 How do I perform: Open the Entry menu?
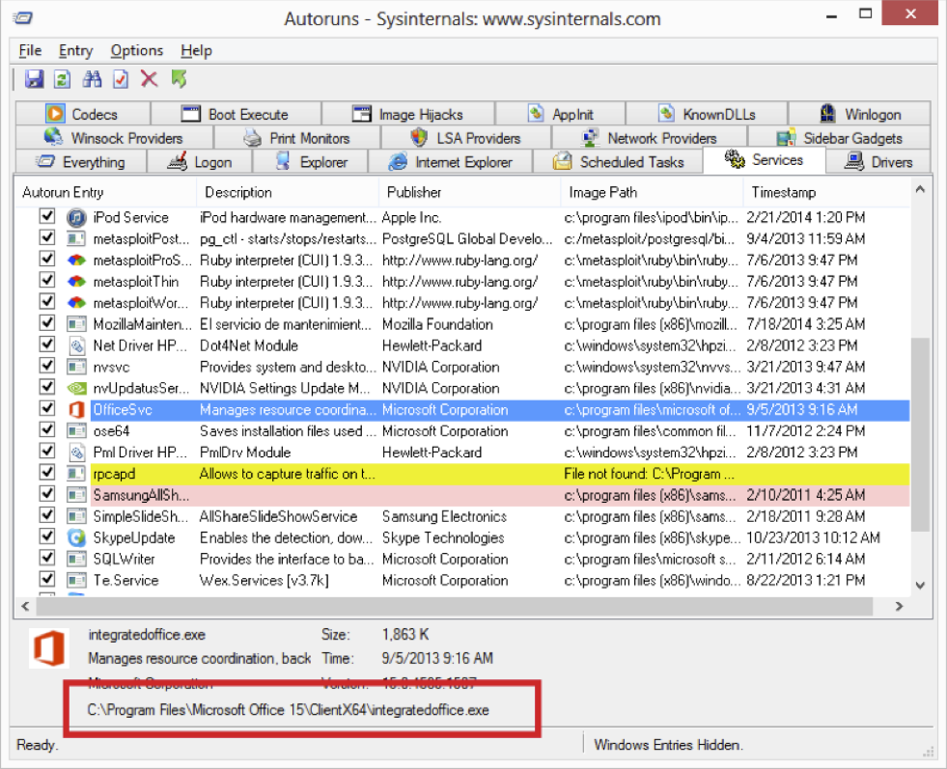click(75, 51)
